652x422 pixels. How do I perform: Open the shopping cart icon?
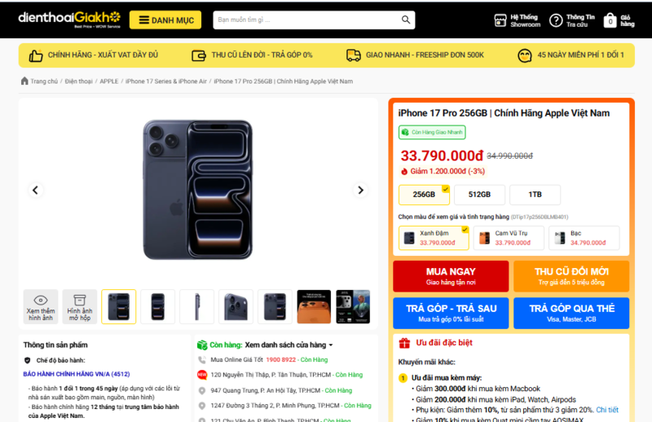click(610, 20)
